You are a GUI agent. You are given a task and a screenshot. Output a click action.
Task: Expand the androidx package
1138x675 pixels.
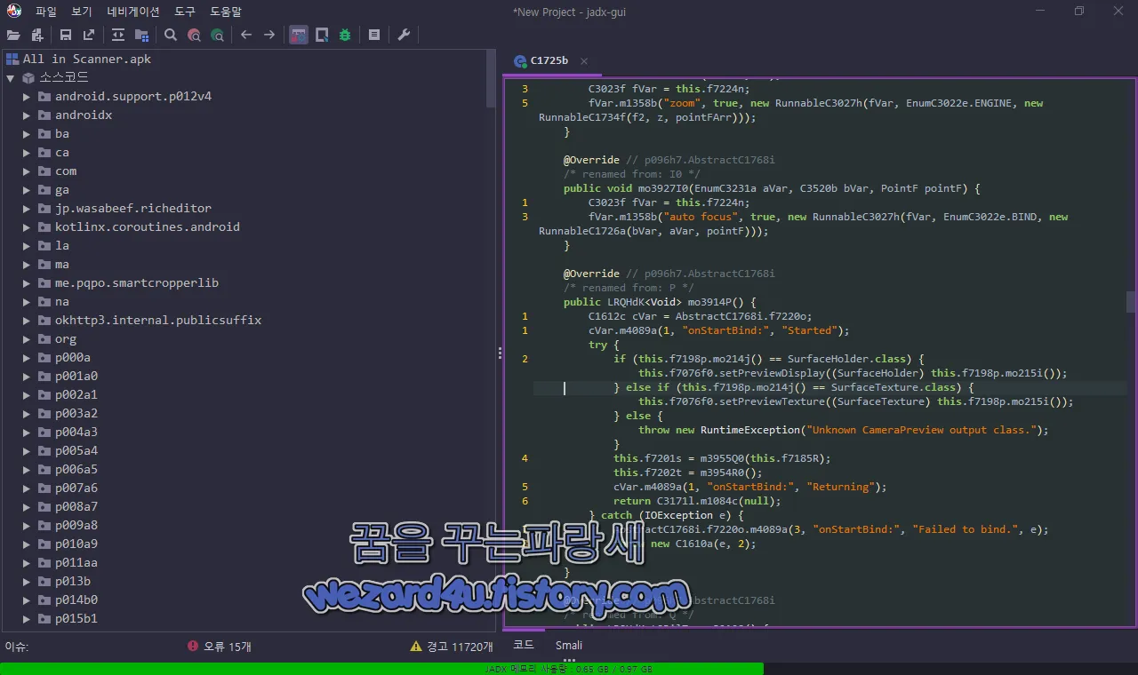(27, 115)
